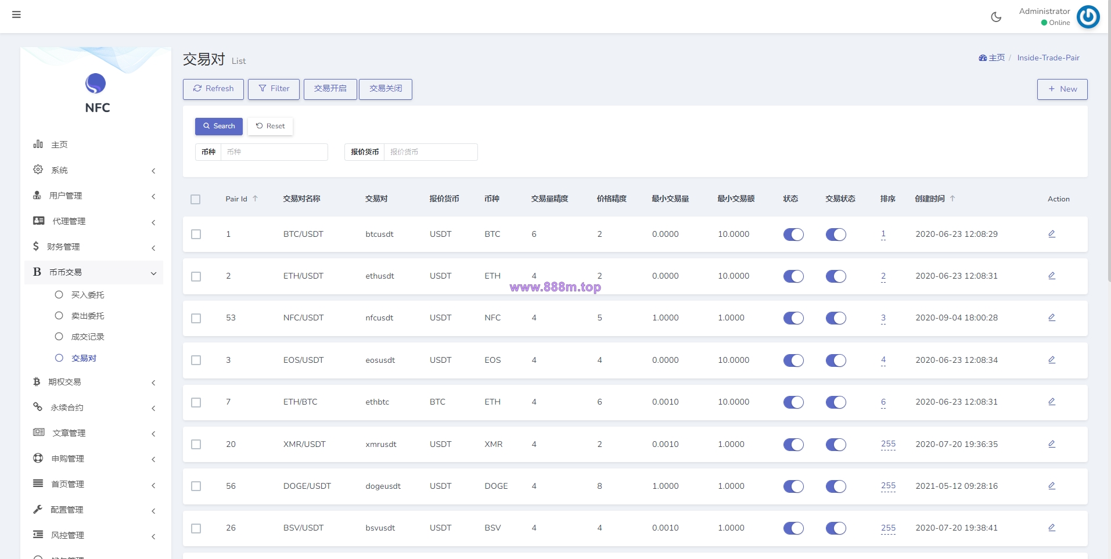Open 卖出委托 submenu item
The width and height of the screenshot is (1111, 559).
click(88, 316)
